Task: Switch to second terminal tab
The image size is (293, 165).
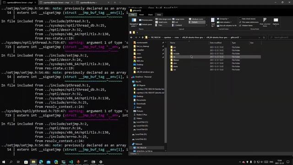Action: tap(56, 2)
